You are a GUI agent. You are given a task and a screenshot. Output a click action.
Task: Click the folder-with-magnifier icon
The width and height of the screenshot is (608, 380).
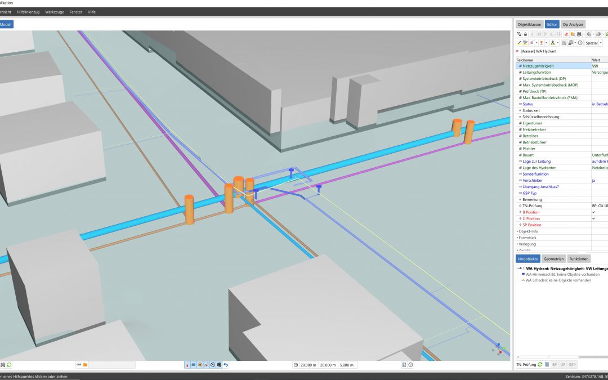[x=573, y=34]
